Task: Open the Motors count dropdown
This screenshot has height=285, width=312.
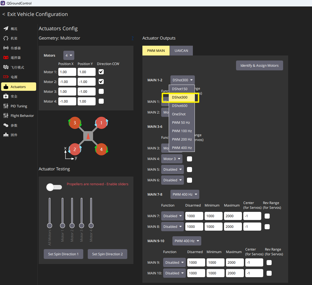Action: coord(69,55)
